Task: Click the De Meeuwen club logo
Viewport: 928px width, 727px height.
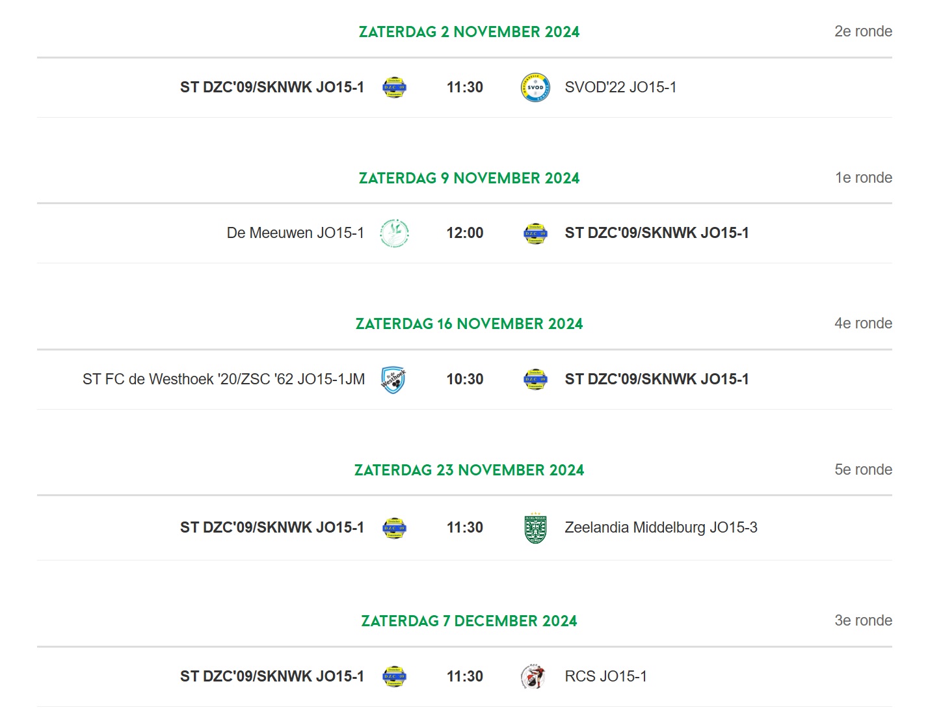Action: click(394, 233)
